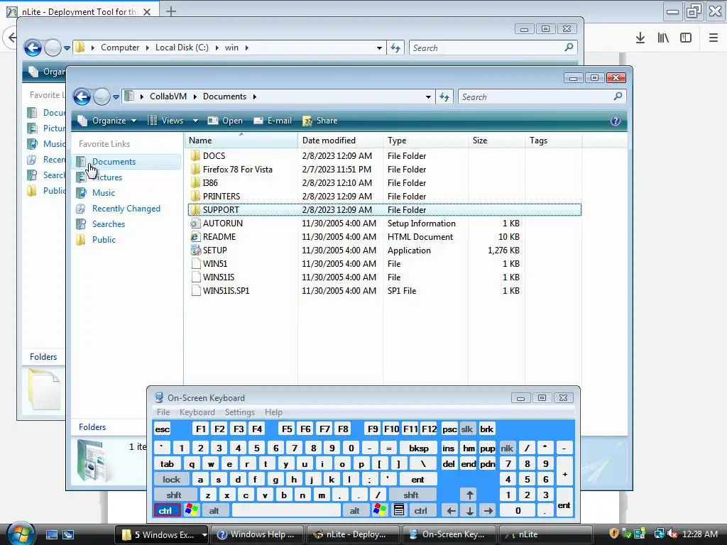Click the Open toolbar button
This screenshot has height=545, width=727.
click(225, 121)
